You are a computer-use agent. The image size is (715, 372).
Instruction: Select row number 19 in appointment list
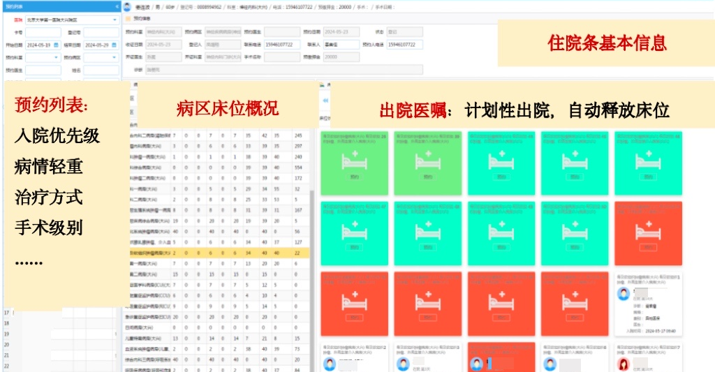pyautogui.click(x=6, y=334)
